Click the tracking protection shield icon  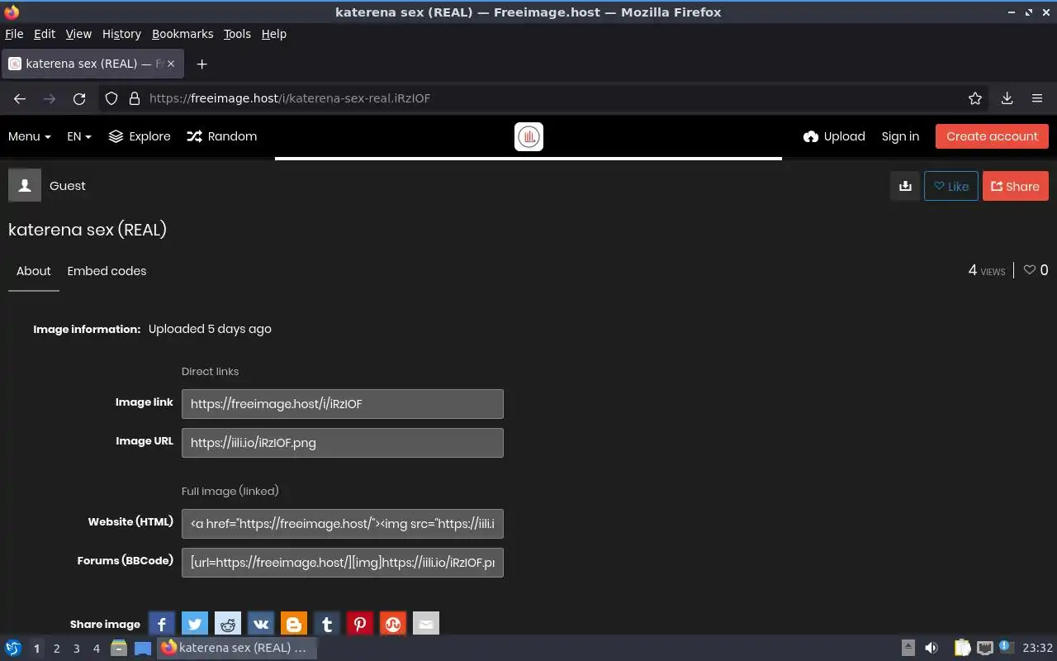coord(112,98)
